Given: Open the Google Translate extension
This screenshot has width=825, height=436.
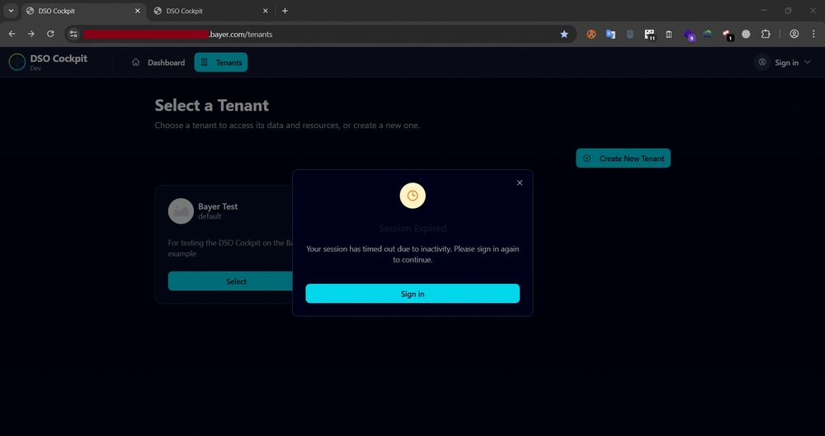Looking at the screenshot, I should pos(610,34).
